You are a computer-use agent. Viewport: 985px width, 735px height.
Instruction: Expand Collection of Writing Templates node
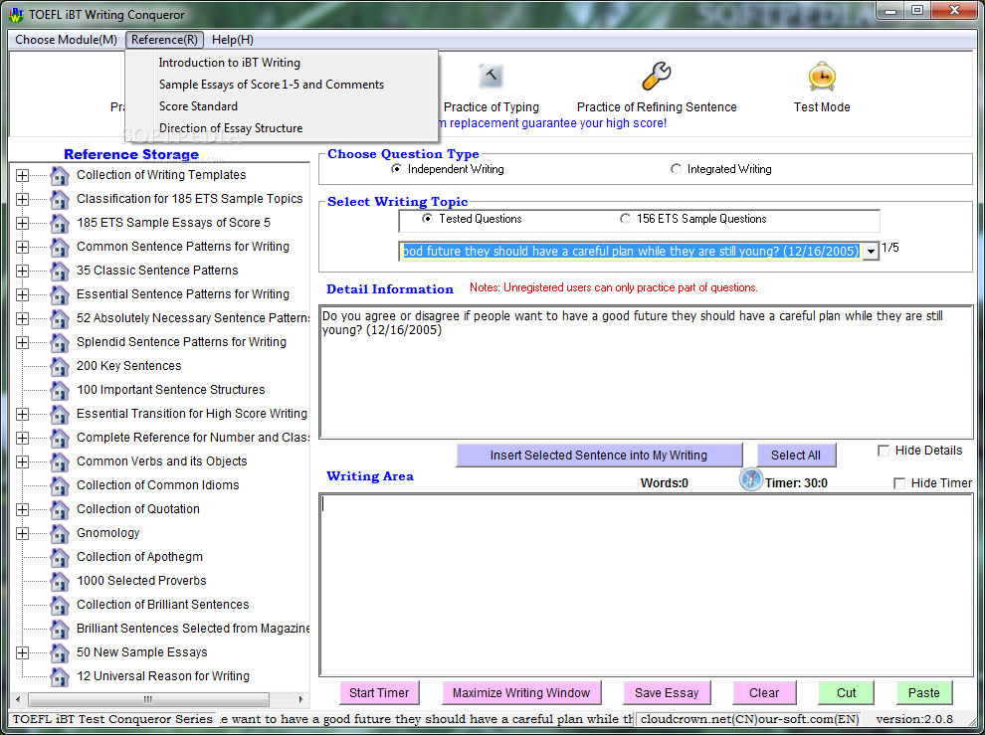click(x=23, y=175)
